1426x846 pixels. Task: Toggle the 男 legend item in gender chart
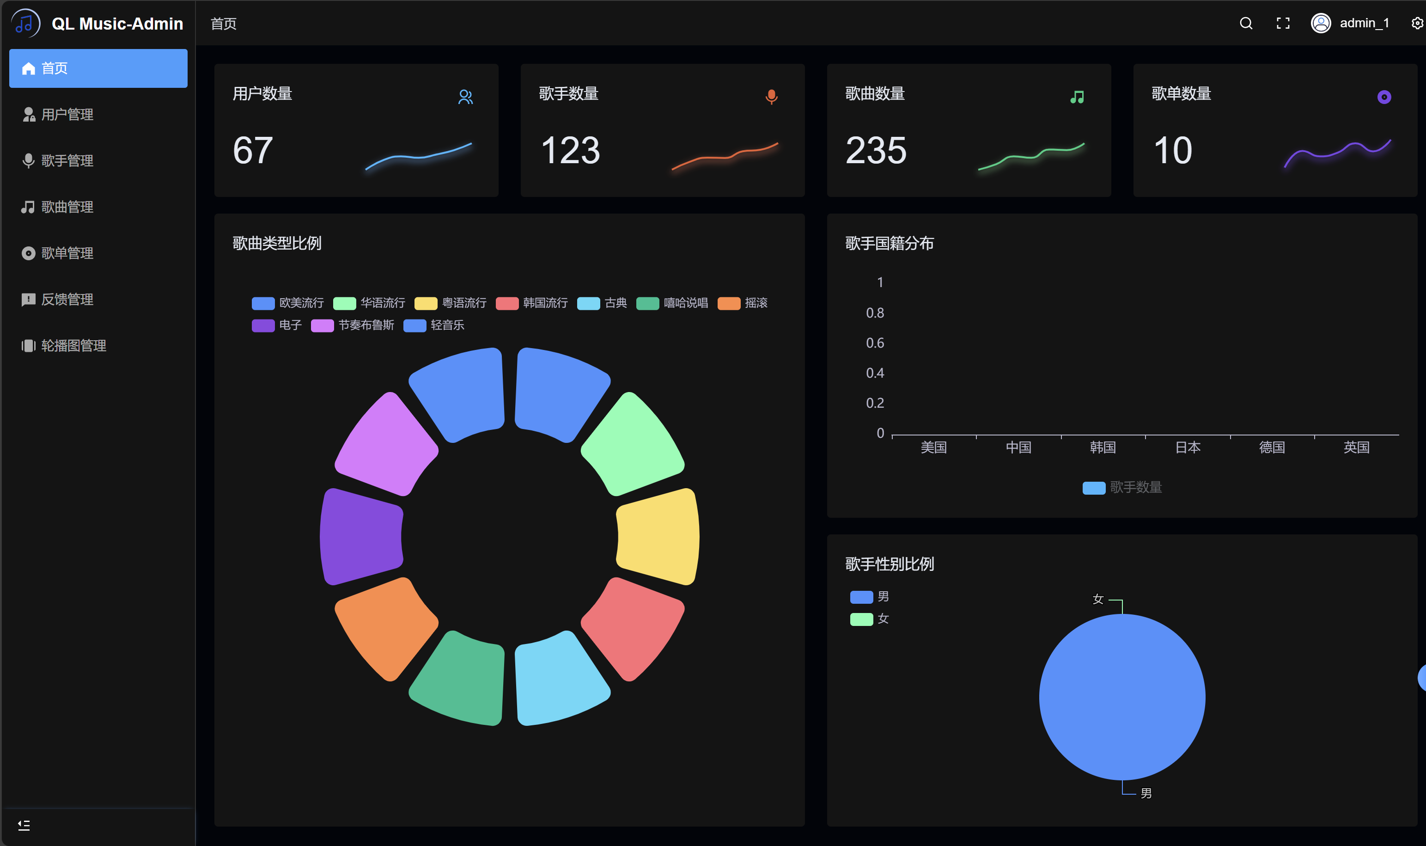[x=869, y=597]
